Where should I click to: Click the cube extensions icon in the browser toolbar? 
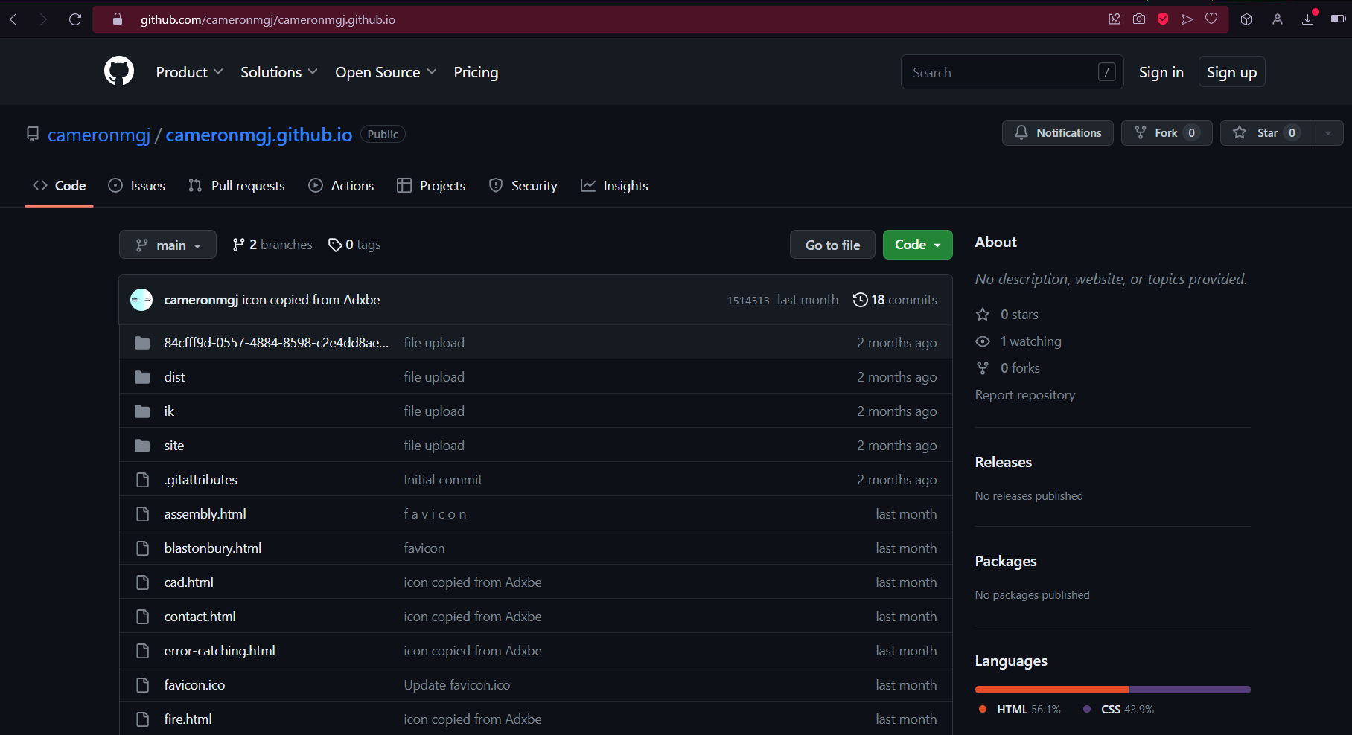(1247, 19)
